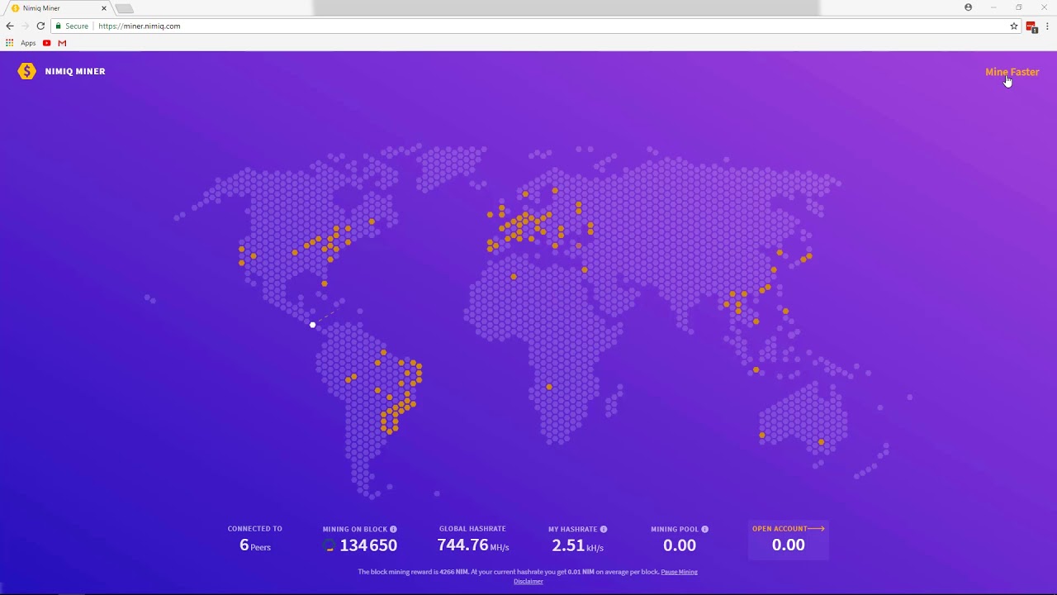Open the YouTube bookmark icon
The height and width of the screenshot is (595, 1057).
[47, 43]
